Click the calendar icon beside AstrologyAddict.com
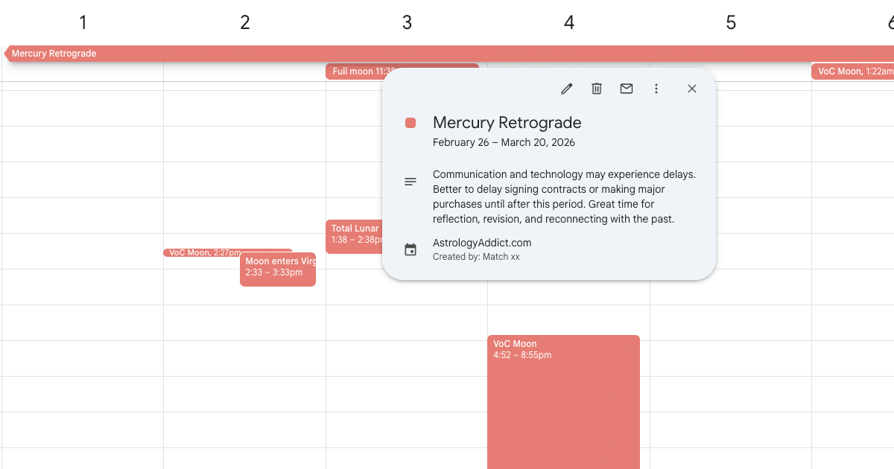The width and height of the screenshot is (894, 469). pos(410,249)
